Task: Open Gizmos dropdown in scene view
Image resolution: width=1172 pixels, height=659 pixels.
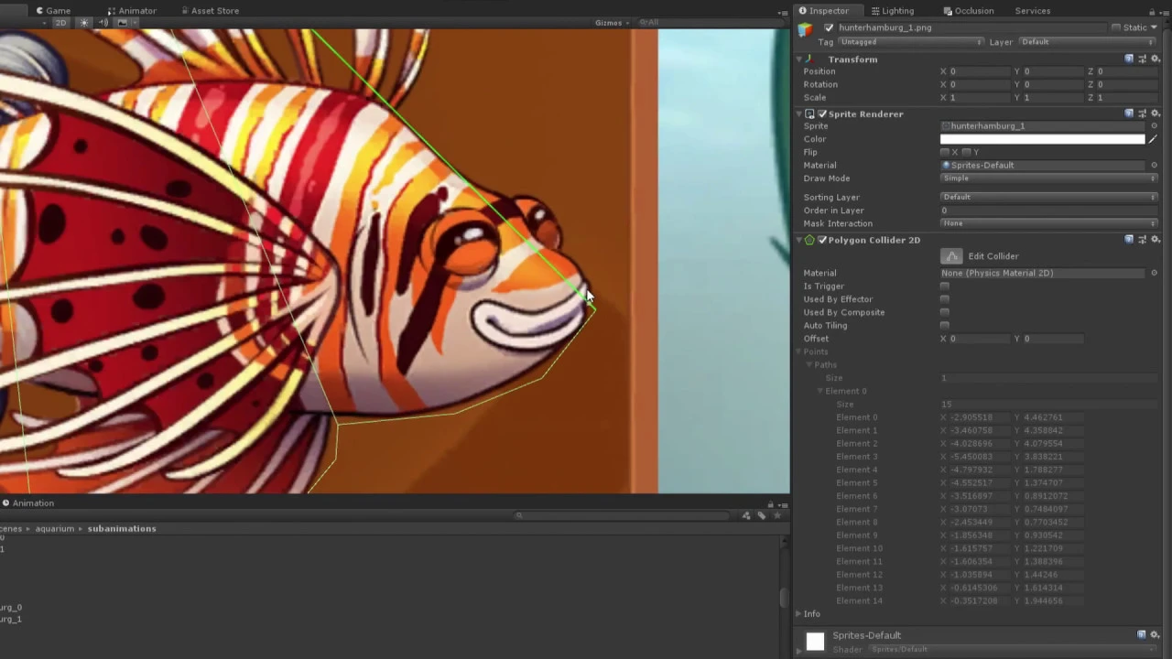Action: 612,23
